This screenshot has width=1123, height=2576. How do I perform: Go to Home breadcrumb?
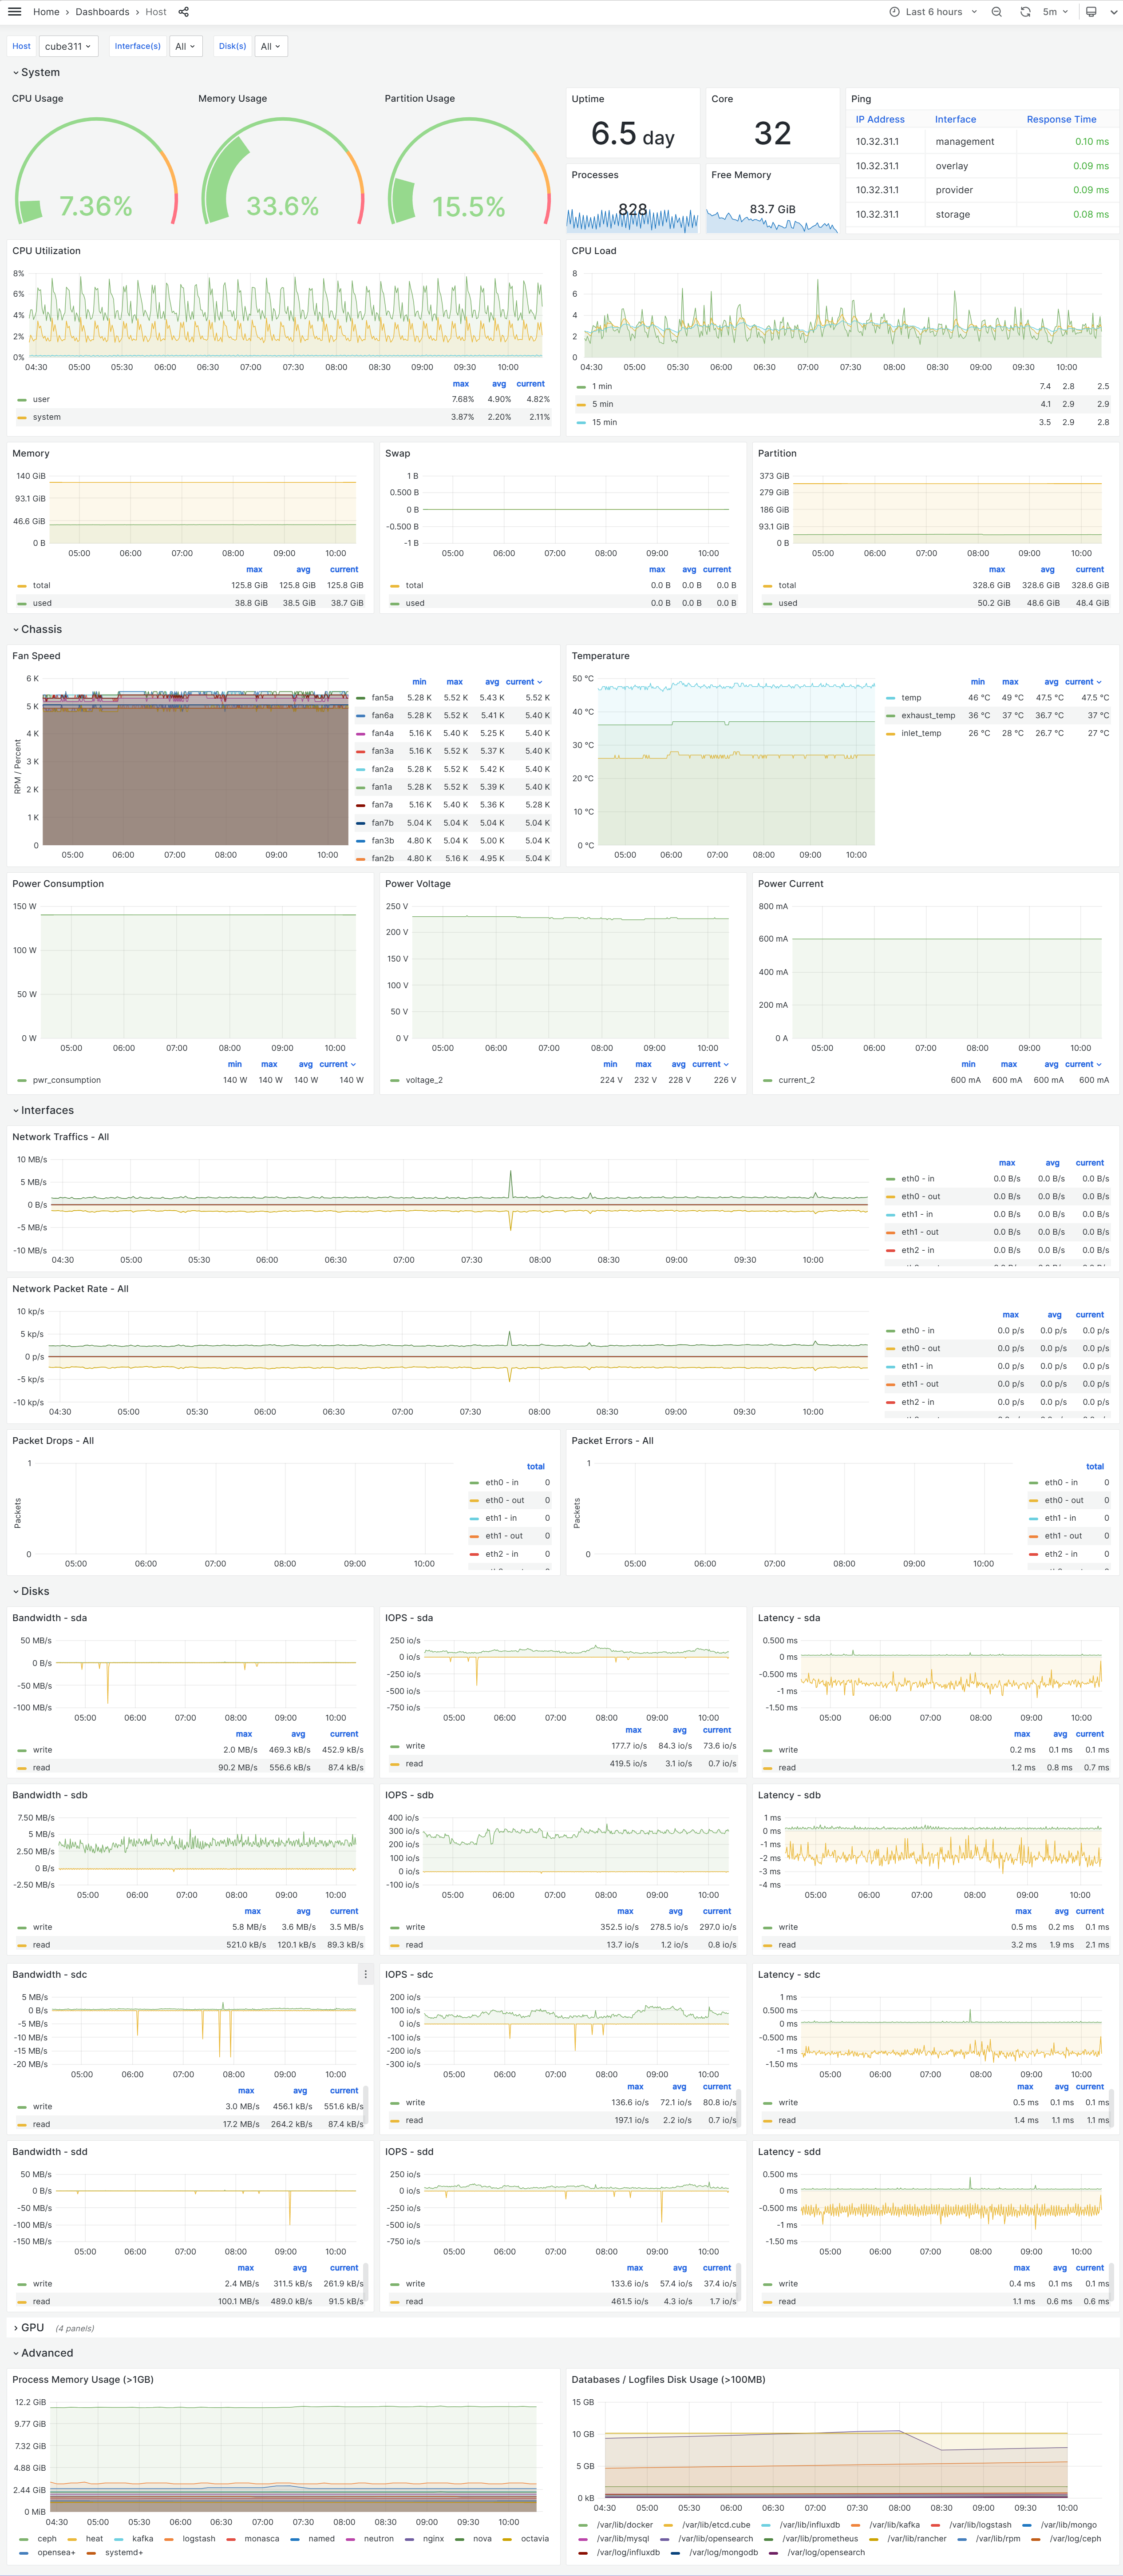click(46, 12)
